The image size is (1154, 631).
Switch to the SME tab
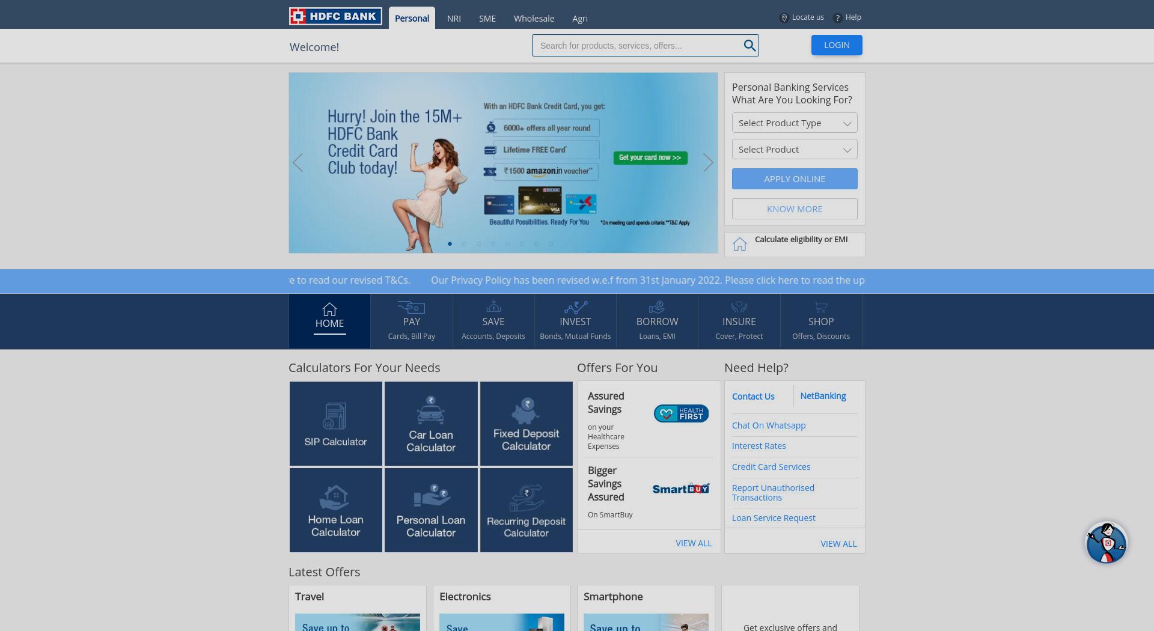click(x=487, y=19)
